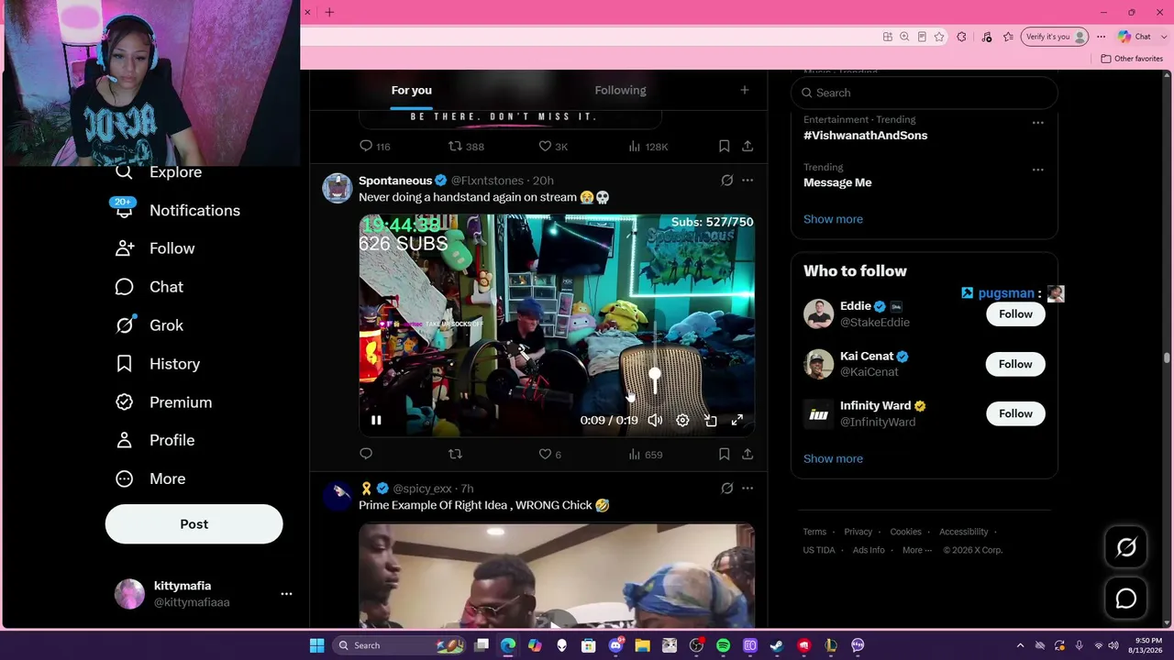Reply to the Spontaneous handstand post
Image resolution: width=1174 pixels, height=660 pixels.
366,454
